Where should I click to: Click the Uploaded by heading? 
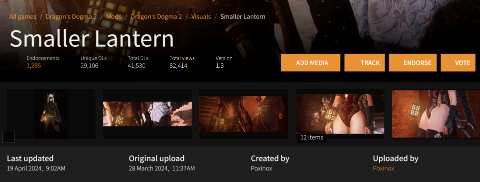tap(396, 158)
